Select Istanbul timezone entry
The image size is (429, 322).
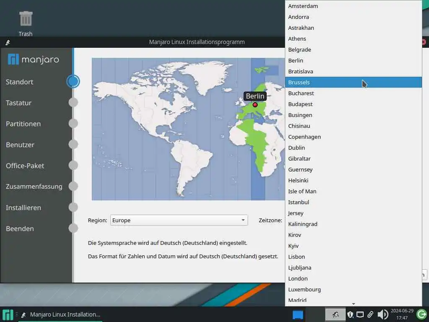point(354,202)
